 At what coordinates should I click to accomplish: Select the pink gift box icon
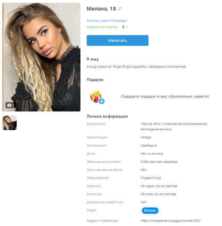[95, 96]
